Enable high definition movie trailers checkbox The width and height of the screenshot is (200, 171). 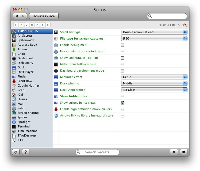pyautogui.click(x=122, y=109)
